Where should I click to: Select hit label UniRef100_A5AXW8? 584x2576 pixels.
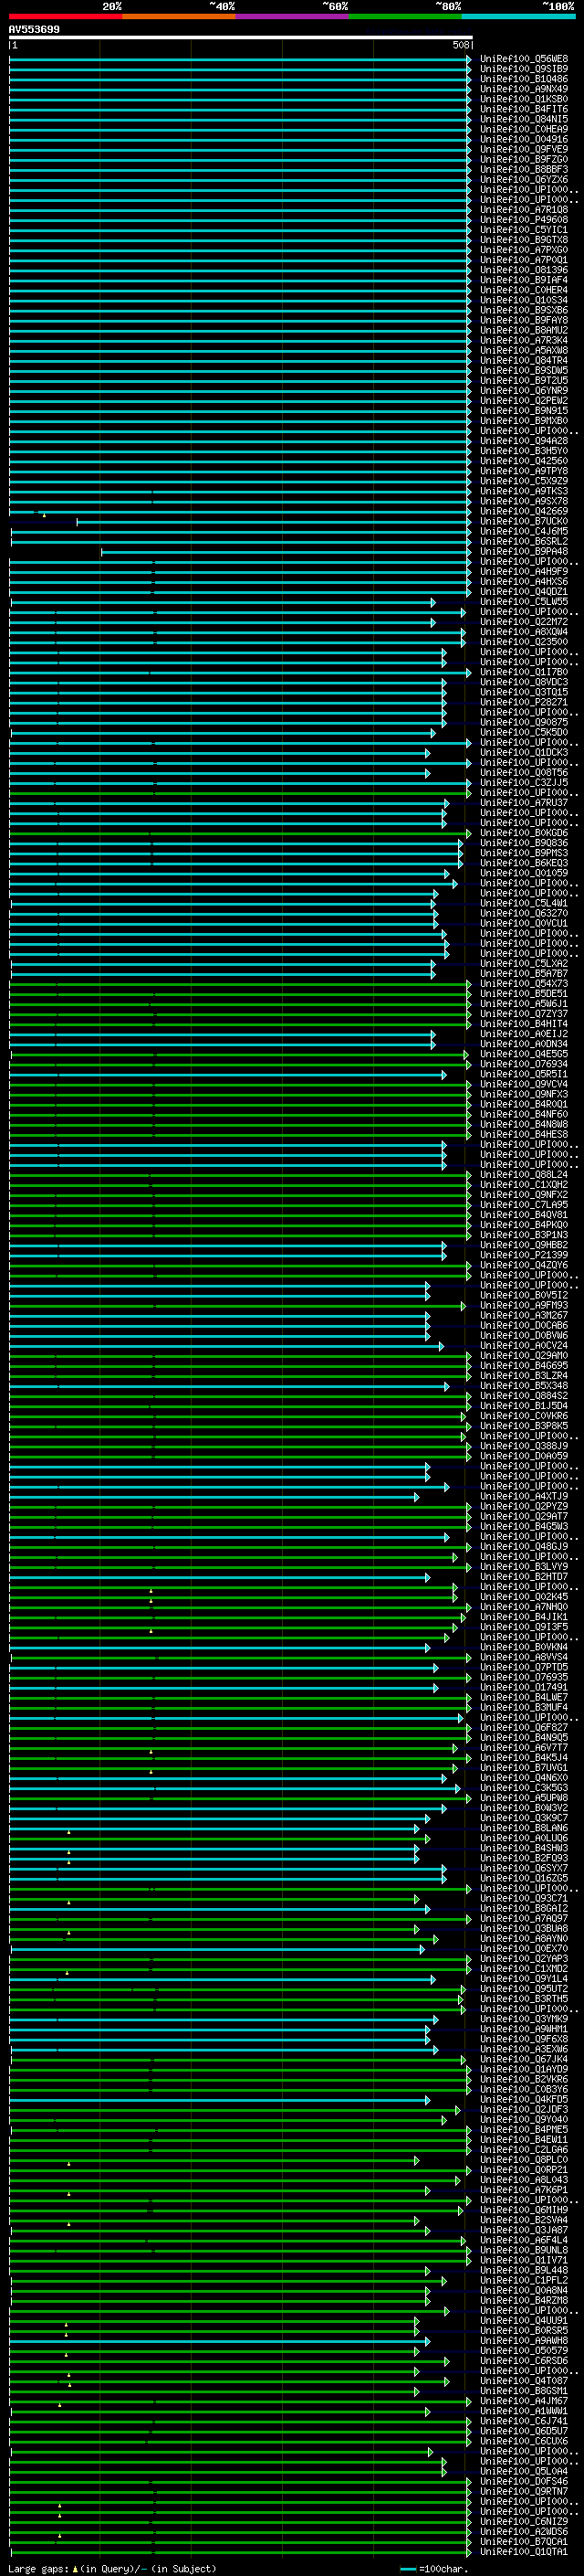tap(524, 350)
